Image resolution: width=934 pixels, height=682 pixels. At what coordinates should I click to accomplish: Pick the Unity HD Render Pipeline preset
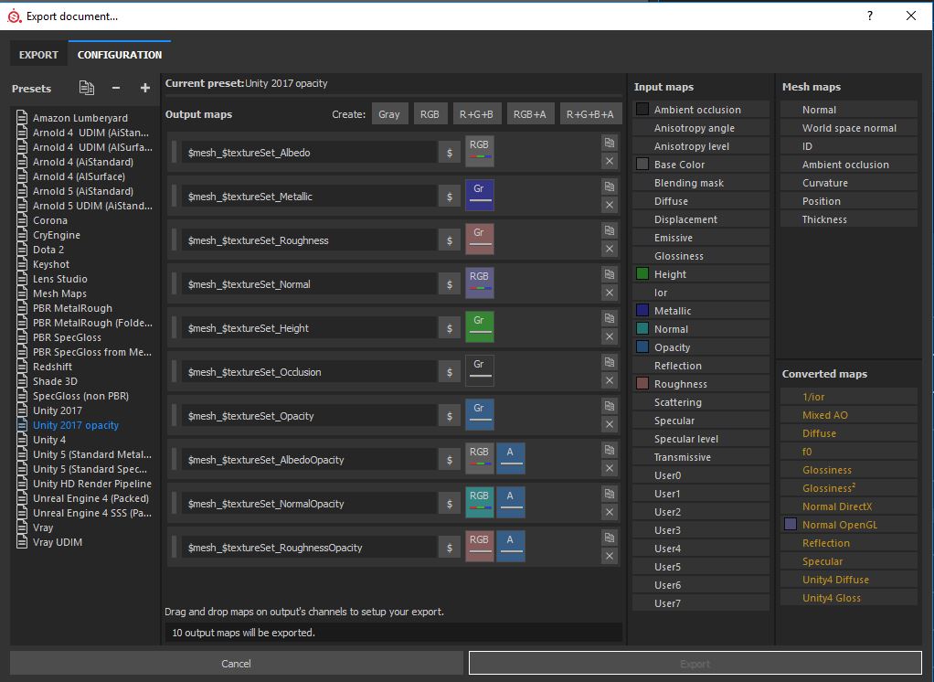91,484
